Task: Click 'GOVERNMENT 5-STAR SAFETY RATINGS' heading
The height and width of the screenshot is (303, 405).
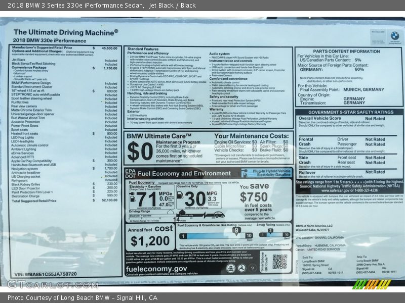Action: click(x=351, y=112)
